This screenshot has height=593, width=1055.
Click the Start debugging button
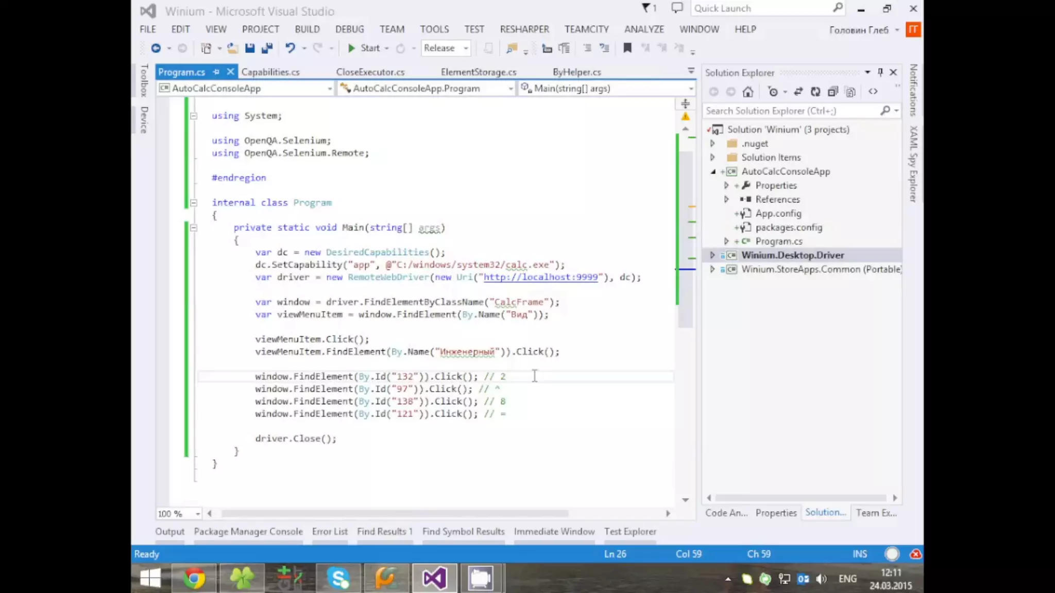pos(364,48)
